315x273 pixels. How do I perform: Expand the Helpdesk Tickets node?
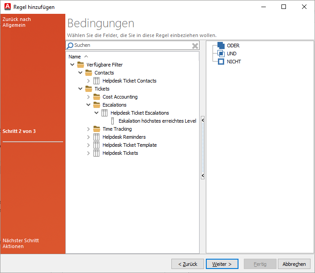[89, 153]
